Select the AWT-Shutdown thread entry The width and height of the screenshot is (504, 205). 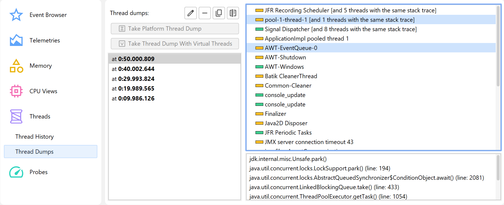(285, 57)
